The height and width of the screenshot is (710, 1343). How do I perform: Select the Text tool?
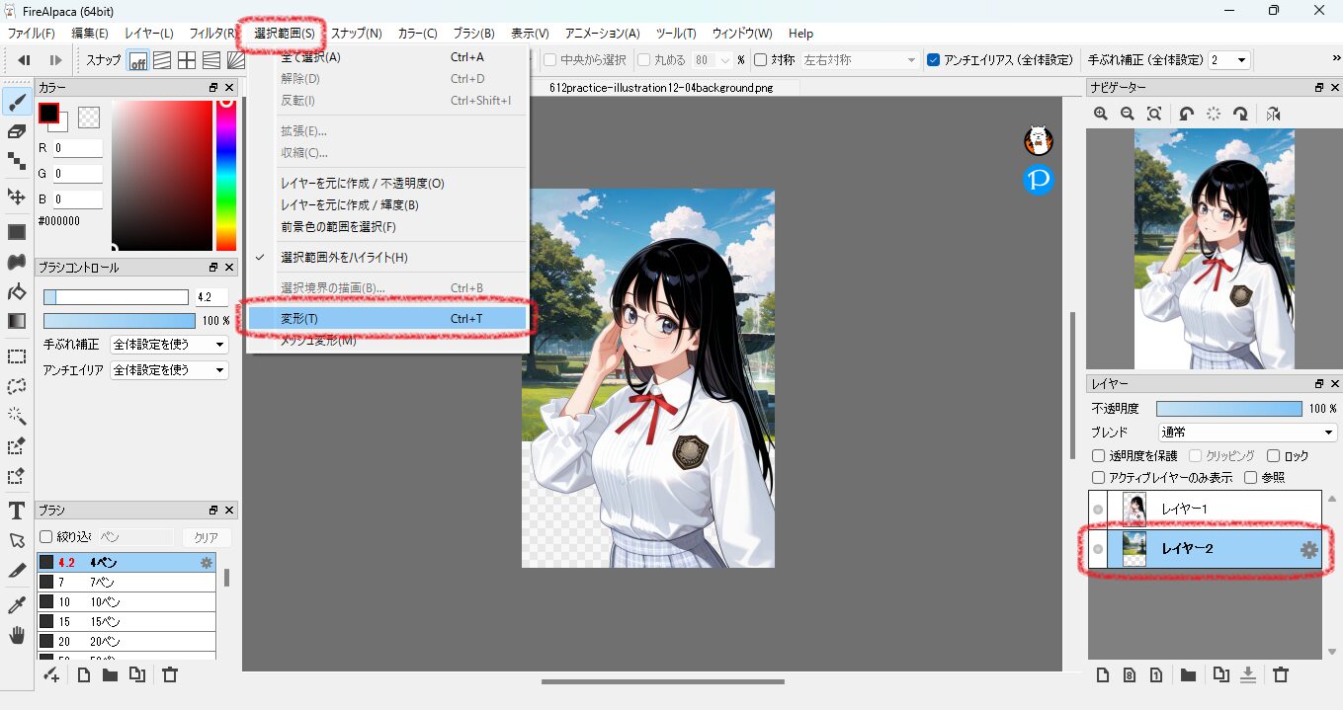pyautogui.click(x=16, y=510)
